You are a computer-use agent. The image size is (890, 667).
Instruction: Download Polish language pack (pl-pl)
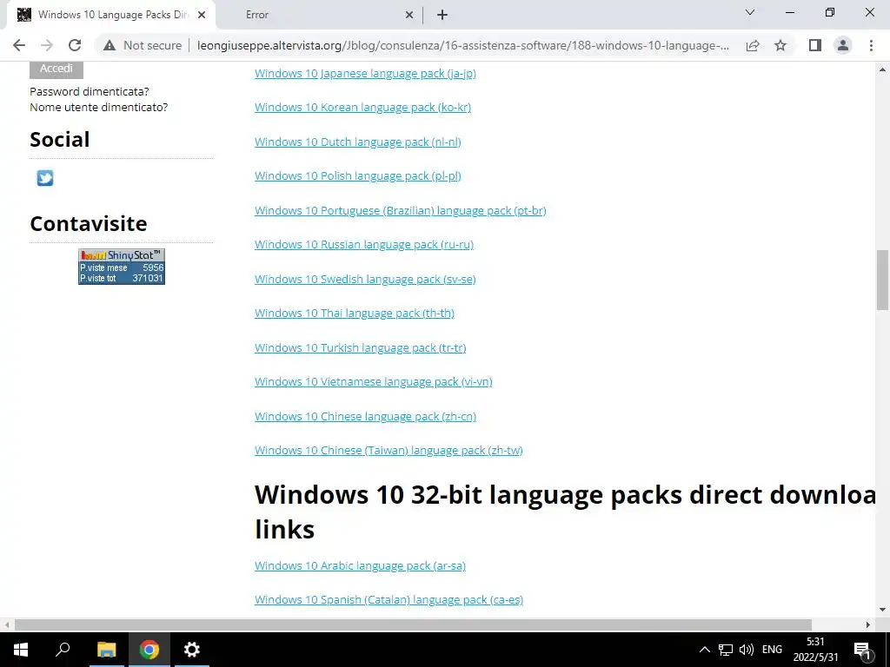point(357,175)
